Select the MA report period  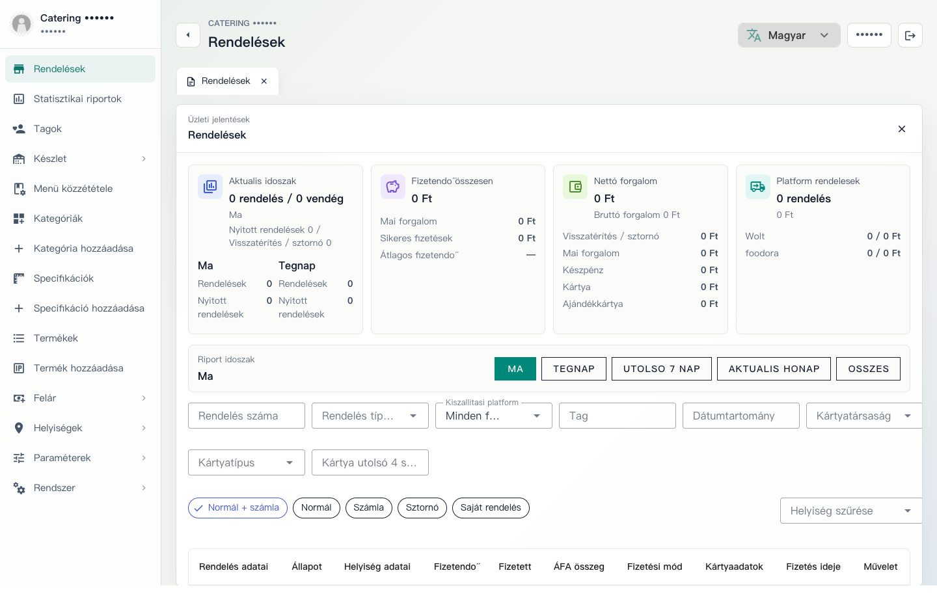tap(515, 369)
